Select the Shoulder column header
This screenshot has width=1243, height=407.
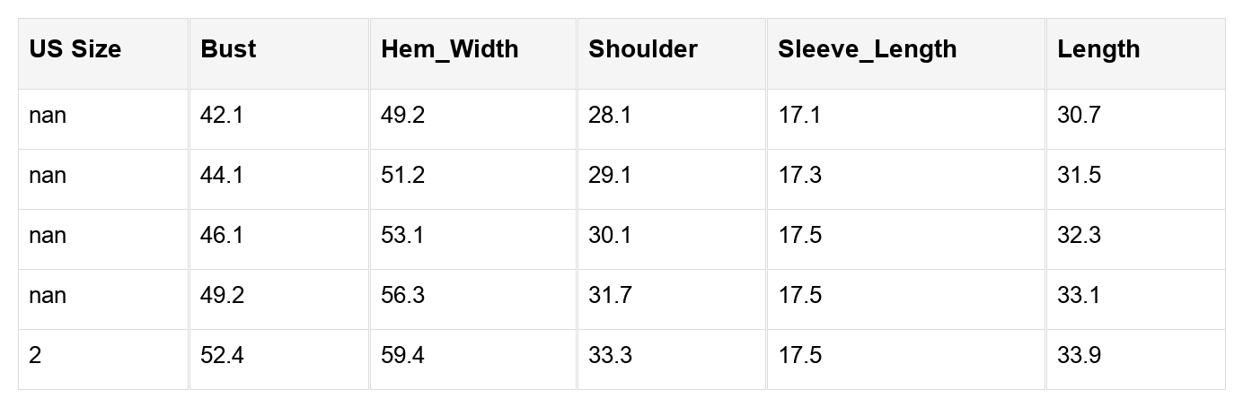click(642, 49)
